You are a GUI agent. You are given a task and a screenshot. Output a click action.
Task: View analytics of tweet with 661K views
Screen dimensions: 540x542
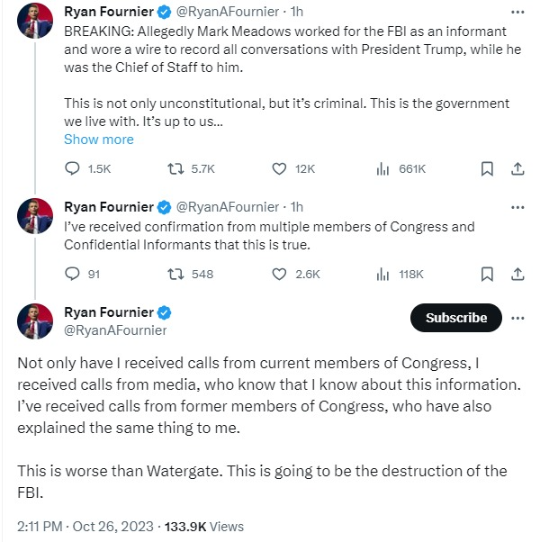382,168
